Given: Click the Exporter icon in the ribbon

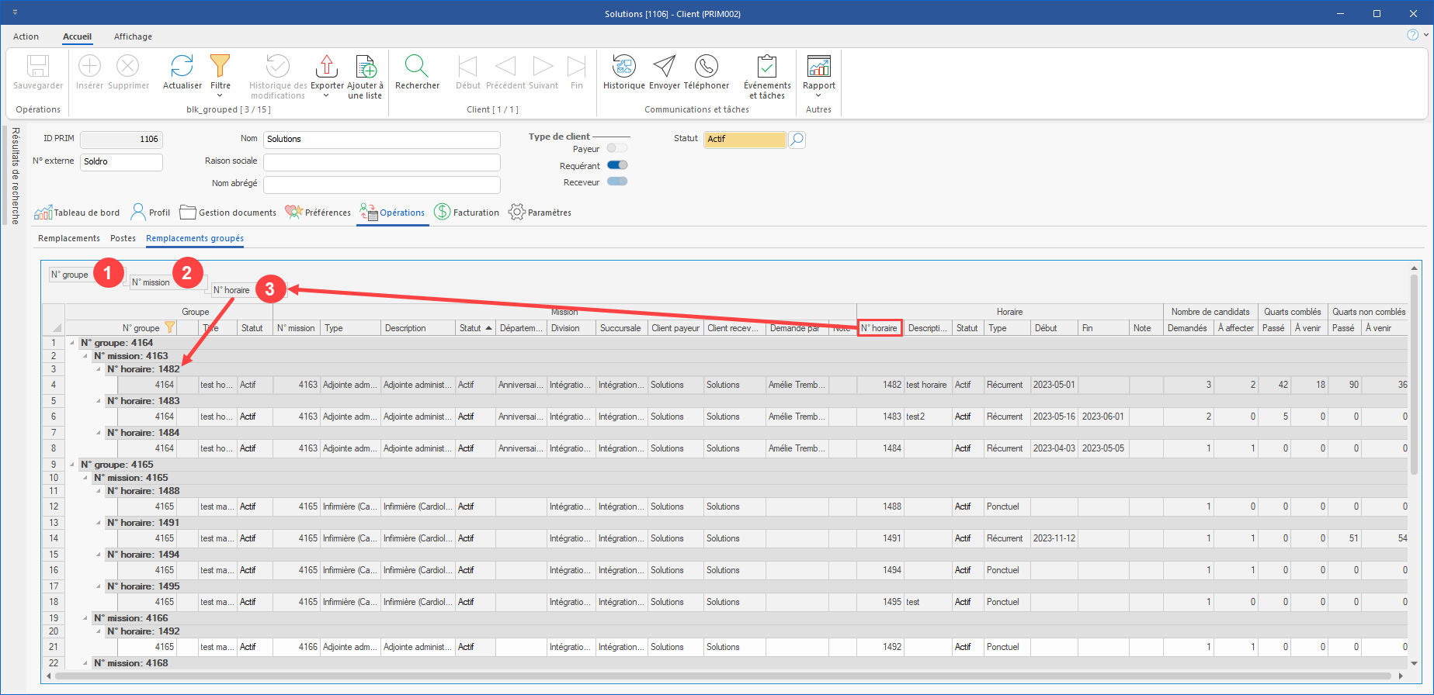Looking at the screenshot, I should coord(327,67).
